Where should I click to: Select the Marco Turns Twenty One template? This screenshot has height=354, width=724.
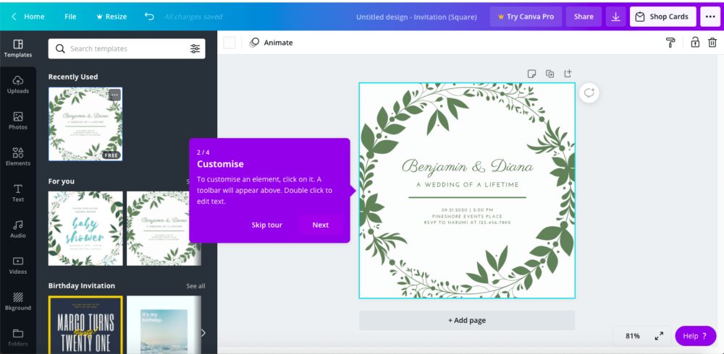pyautogui.click(x=85, y=325)
